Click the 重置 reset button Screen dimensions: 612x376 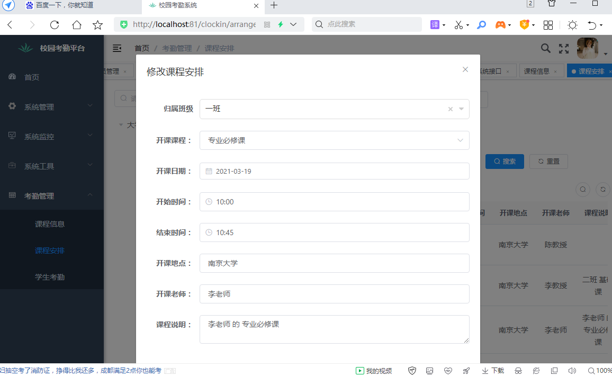pyautogui.click(x=548, y=161)
